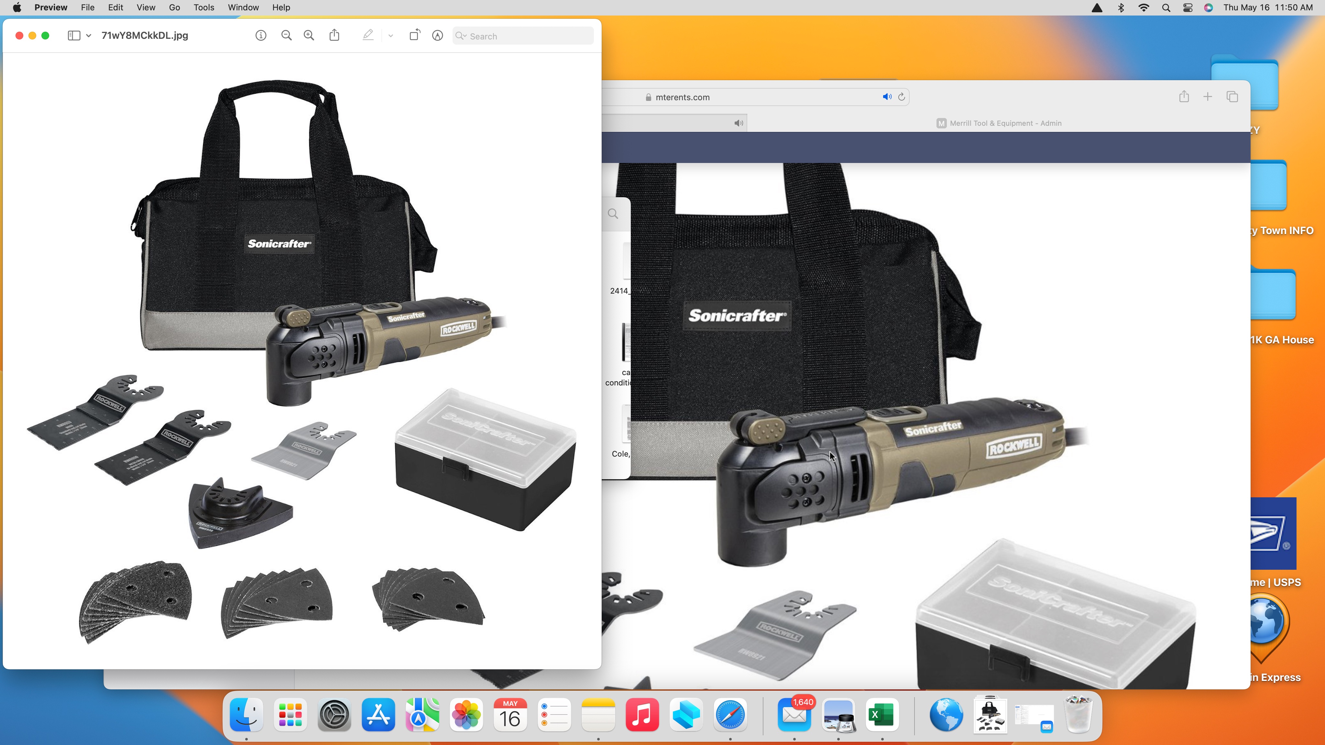Expand the highlight color options arrow

390,36
